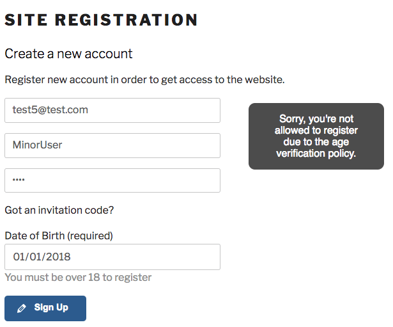Focus the email field containing test5@test.com
393x327 pixels.
[x=112, y=110]
